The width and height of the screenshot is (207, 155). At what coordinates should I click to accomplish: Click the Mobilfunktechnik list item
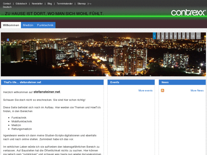coord(22,121)
